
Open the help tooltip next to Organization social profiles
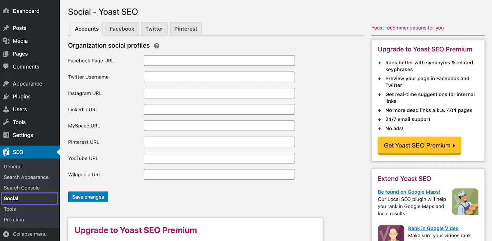(x=156, y=46)
